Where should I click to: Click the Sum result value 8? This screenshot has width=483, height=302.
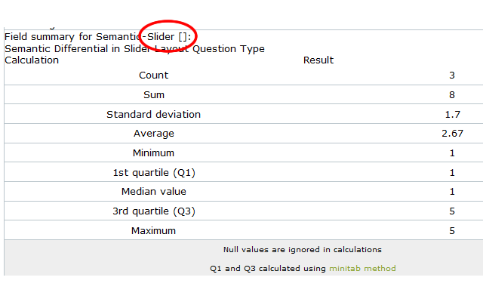(x=452, y=94)
